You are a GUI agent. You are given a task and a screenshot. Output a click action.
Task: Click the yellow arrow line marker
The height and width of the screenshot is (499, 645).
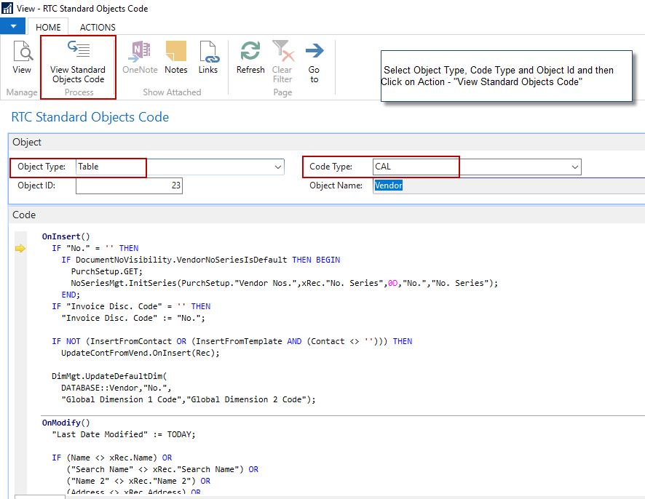pos(20,248)
